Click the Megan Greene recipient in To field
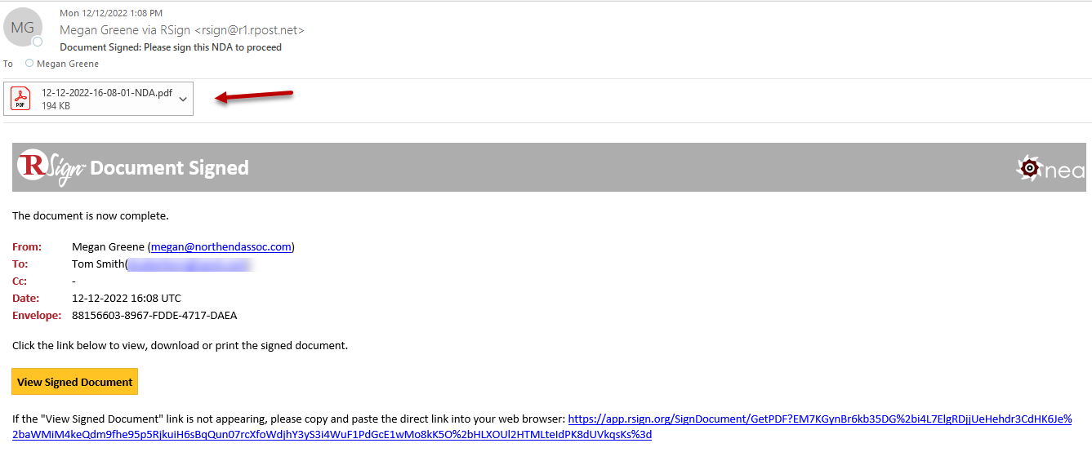Image resolution: width=1092 pixels, height=452 pixels. [x=68, y=64]
